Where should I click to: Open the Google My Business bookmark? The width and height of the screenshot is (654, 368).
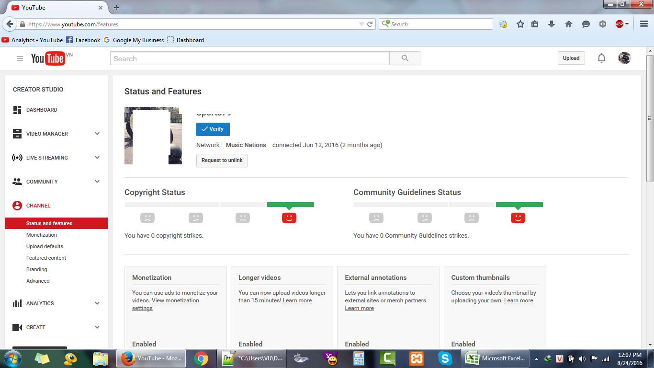pos(134,40)
